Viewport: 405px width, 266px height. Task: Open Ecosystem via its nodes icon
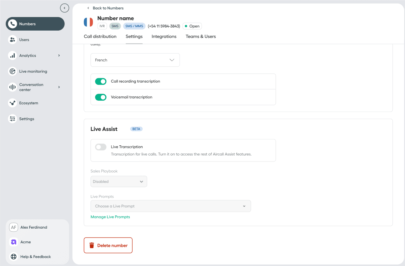pyautogui.click(x=12, y=103)
